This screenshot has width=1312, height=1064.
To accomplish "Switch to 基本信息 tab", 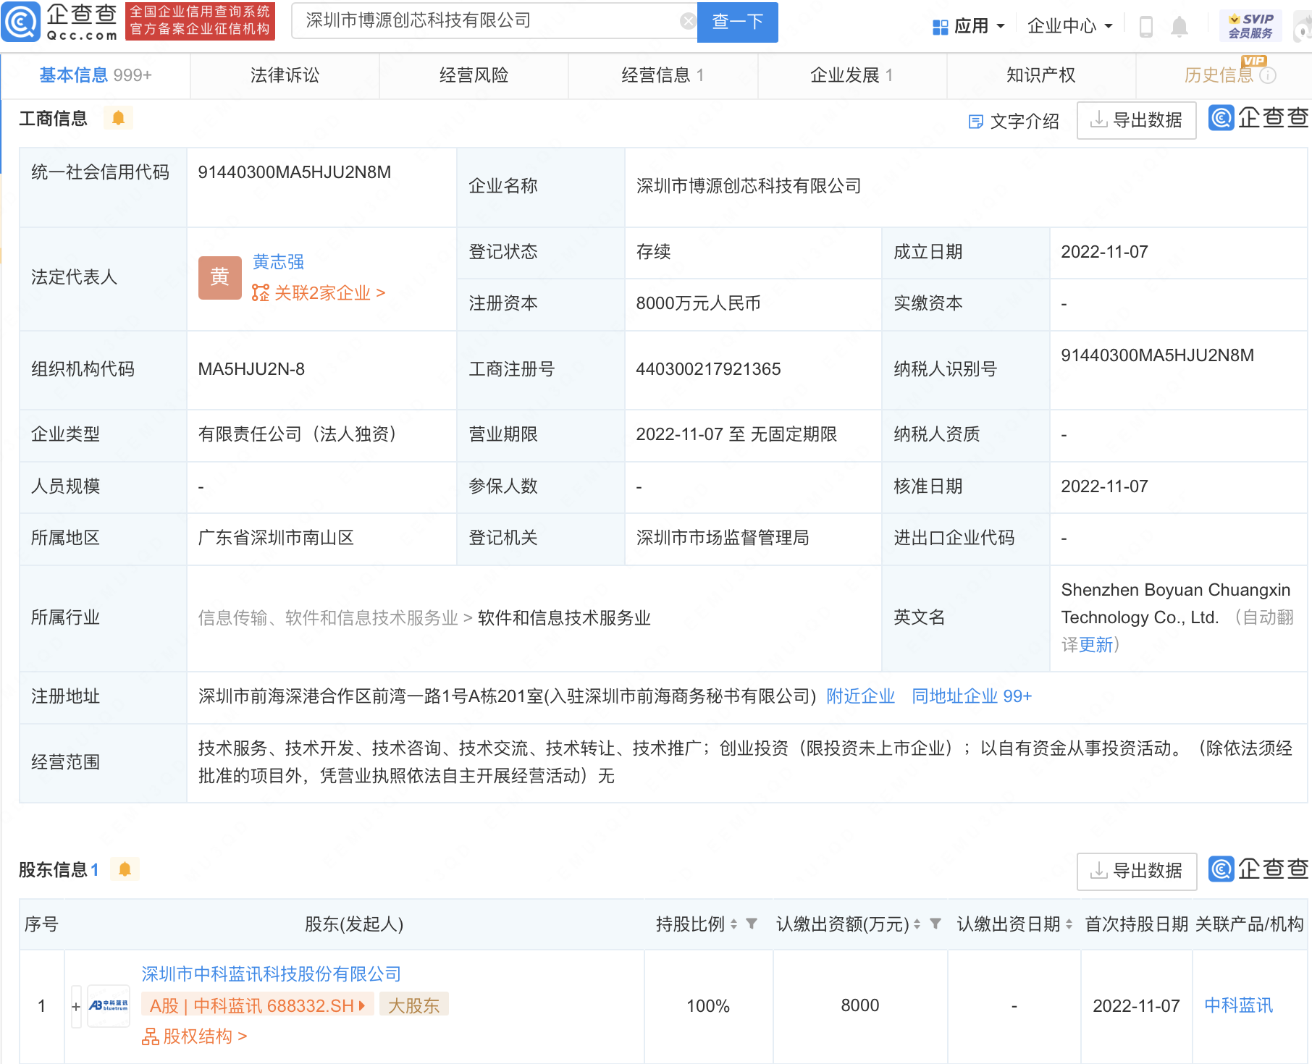I will 96,75.
